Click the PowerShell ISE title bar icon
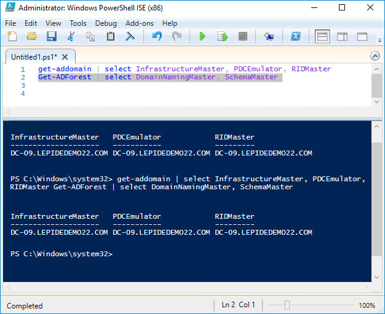Viewport: 385px width, 314px height. (x=10, y=7)
